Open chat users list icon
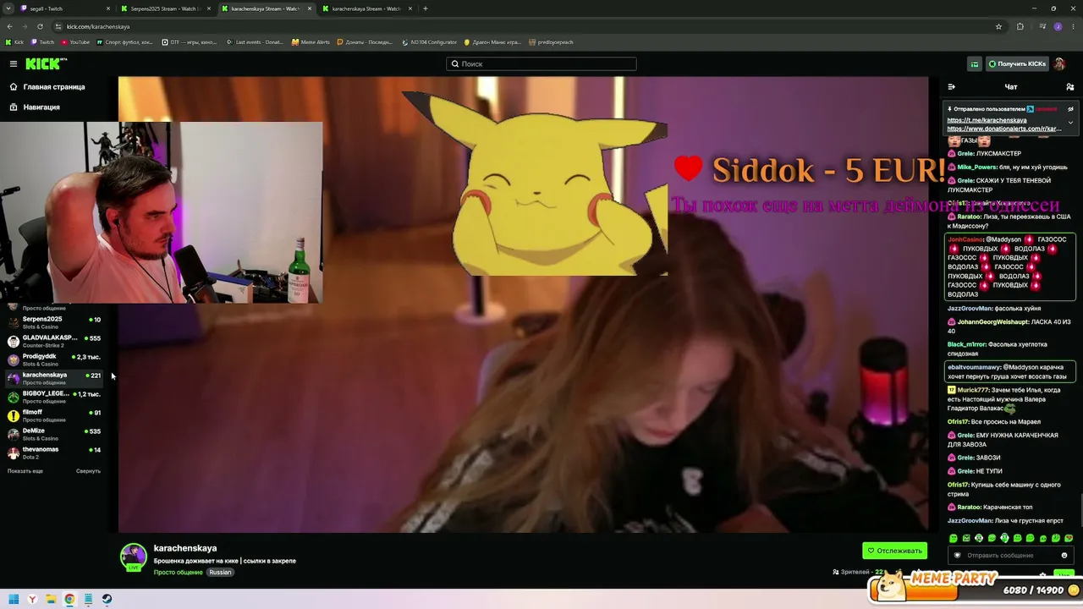Image resolution: width=1083 pixels, height=609 pixels. 1069,86
